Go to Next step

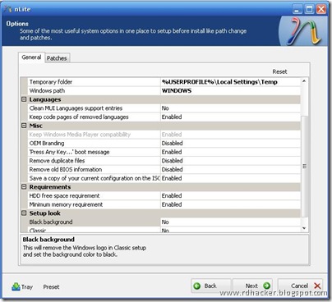(x=253, y=286)
